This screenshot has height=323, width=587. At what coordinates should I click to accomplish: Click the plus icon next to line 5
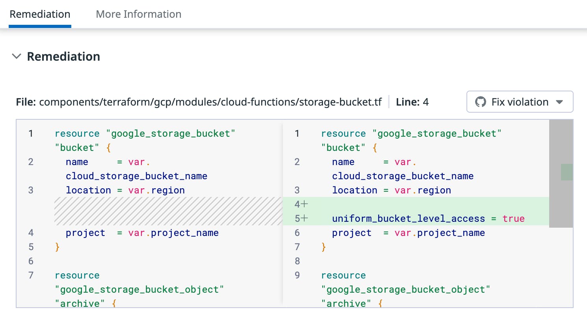(x=305, y=218)
